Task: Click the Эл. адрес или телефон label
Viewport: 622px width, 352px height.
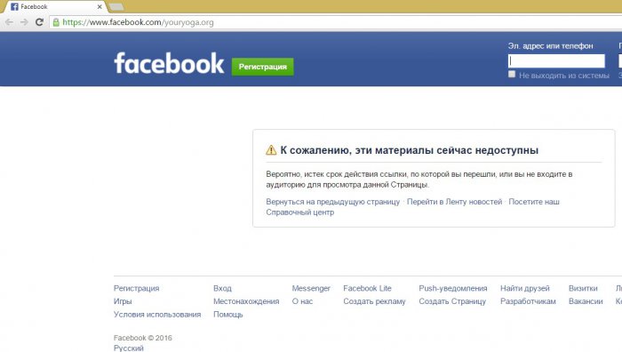Action: click(x=550, y=46)
